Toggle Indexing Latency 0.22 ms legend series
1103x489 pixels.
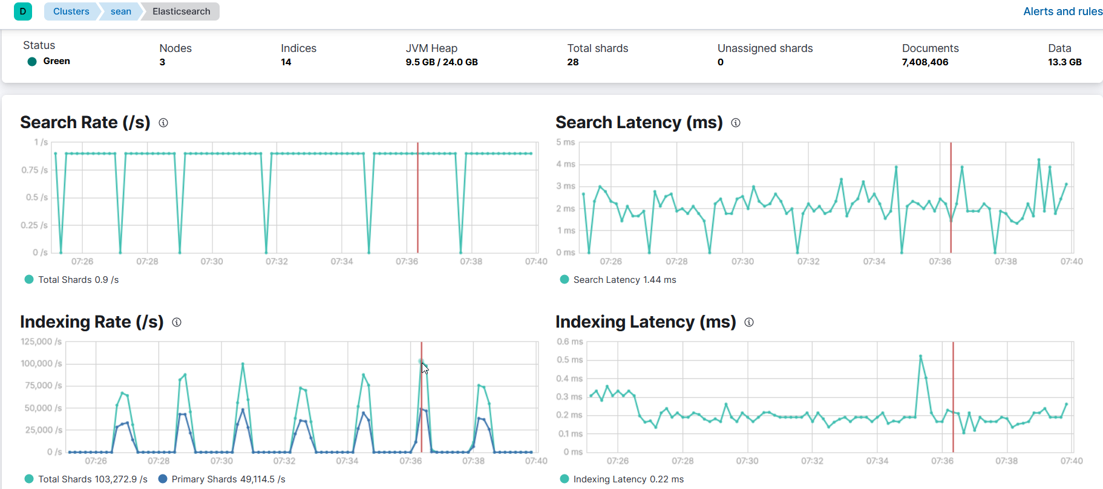coord(622,479)
